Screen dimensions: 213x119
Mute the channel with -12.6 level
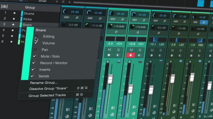(131, 50)
